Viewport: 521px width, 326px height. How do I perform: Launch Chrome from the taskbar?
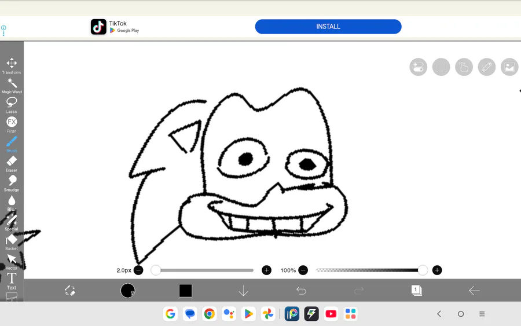click(210, 314)
